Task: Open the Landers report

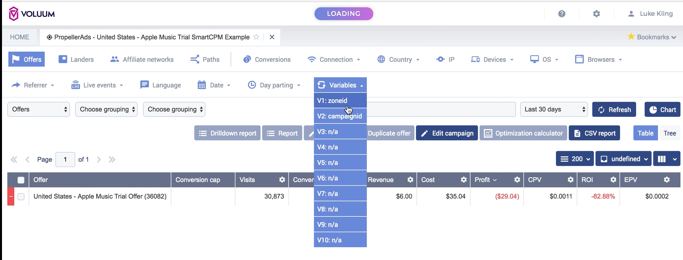Action: 76,59
